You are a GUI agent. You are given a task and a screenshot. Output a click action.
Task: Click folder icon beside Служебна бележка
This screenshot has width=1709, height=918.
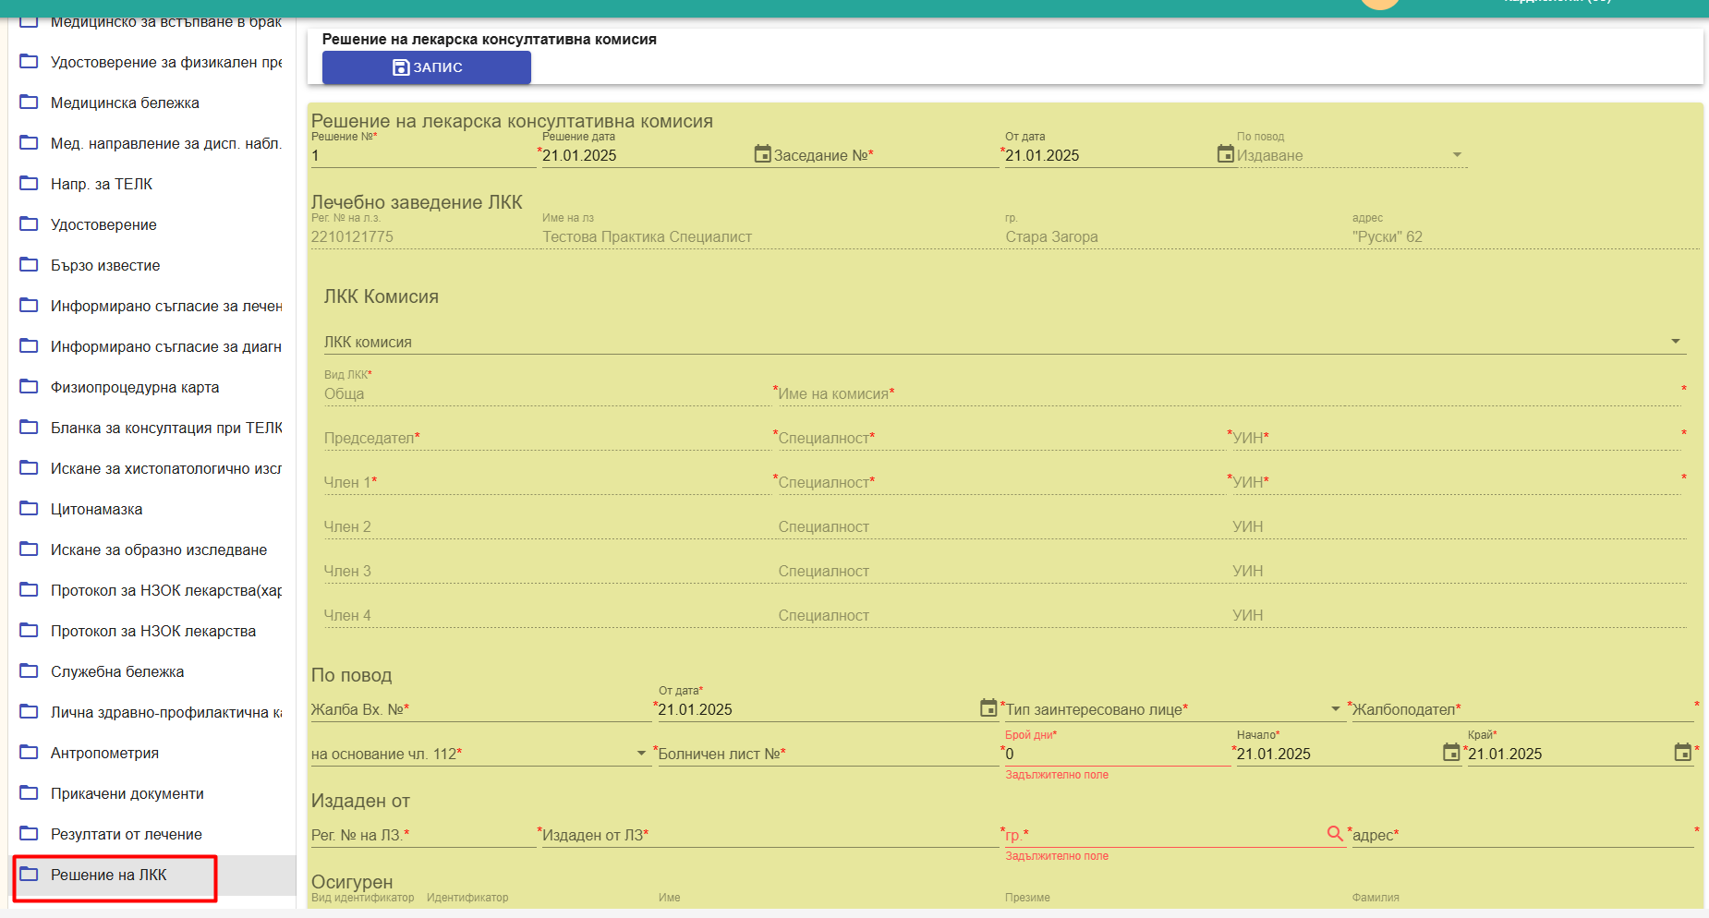[x=29, y=670]
